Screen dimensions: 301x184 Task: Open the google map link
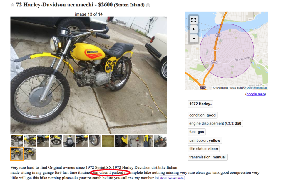[x=255, y=94]
